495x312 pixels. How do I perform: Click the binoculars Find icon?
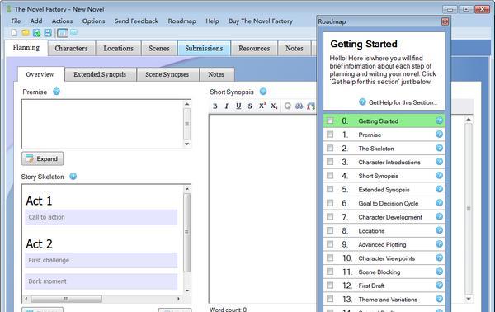coord(299,106)
